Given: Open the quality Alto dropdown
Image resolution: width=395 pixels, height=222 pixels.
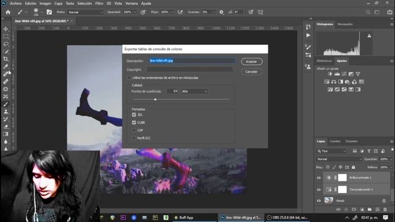Looking at the screenshot, I should tap(194, 91).
